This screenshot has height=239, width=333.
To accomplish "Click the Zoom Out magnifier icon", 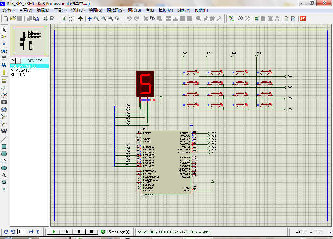I will (104, 19).
